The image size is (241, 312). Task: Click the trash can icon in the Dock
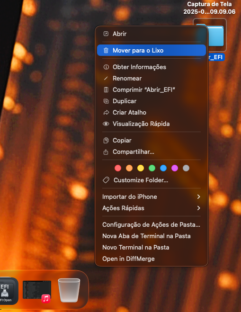tap(69, 290)
